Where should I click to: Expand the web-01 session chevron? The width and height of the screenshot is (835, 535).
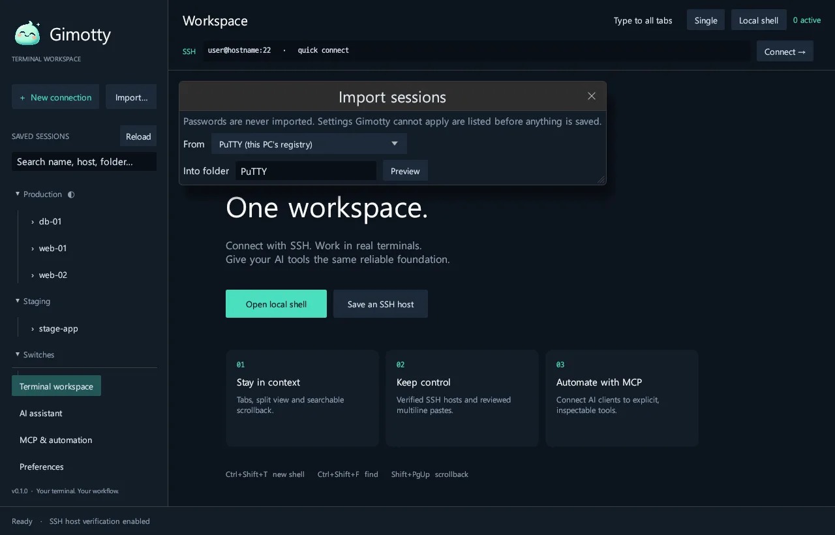tap(33, 249)
